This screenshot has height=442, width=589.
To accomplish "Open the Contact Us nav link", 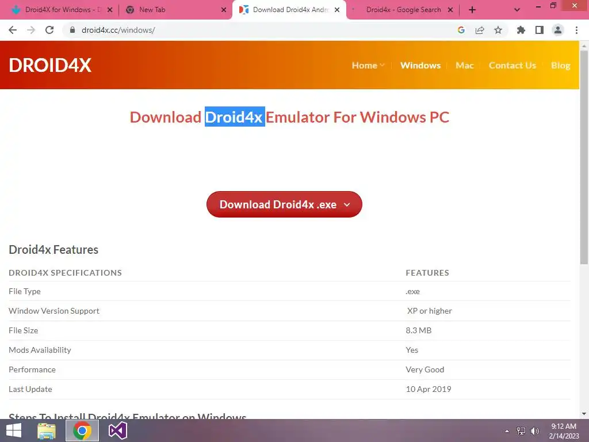I will click(512, 66).
